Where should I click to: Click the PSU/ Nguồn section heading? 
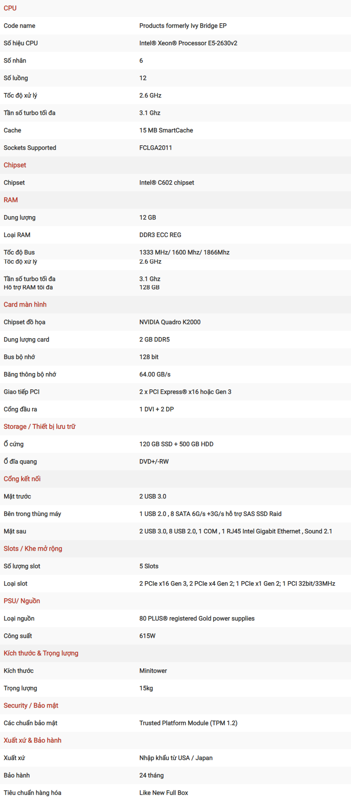tap(22, 601)
